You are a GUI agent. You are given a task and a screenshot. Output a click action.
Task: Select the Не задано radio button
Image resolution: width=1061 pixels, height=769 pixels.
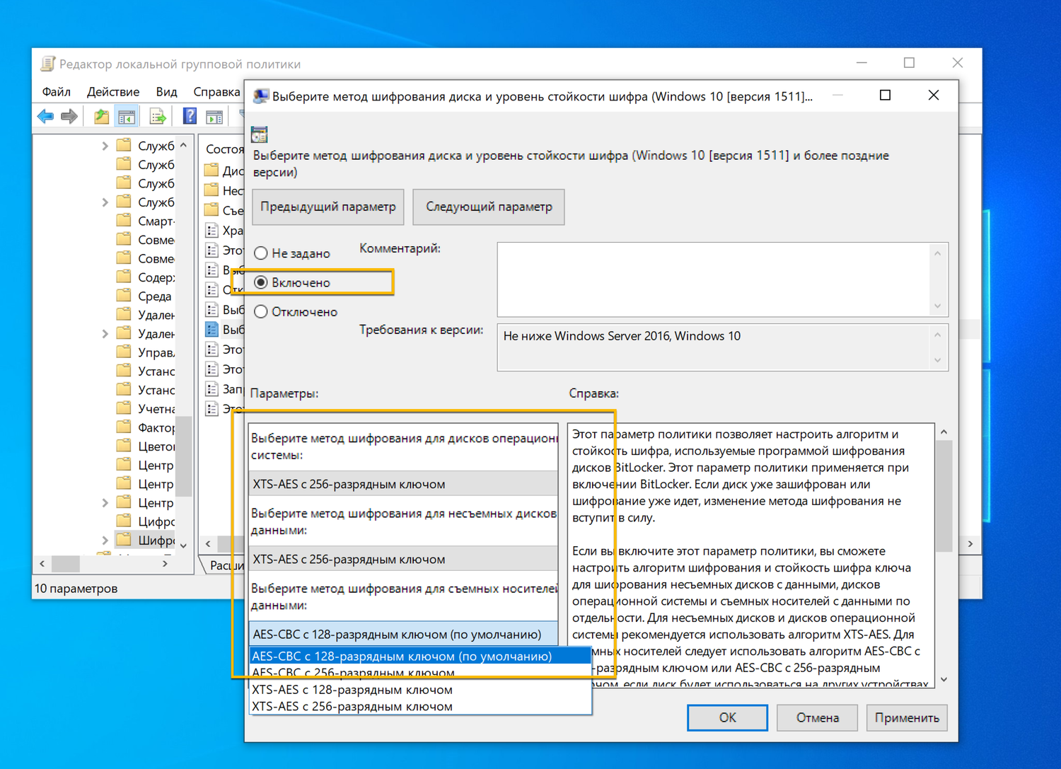point(261,253)
